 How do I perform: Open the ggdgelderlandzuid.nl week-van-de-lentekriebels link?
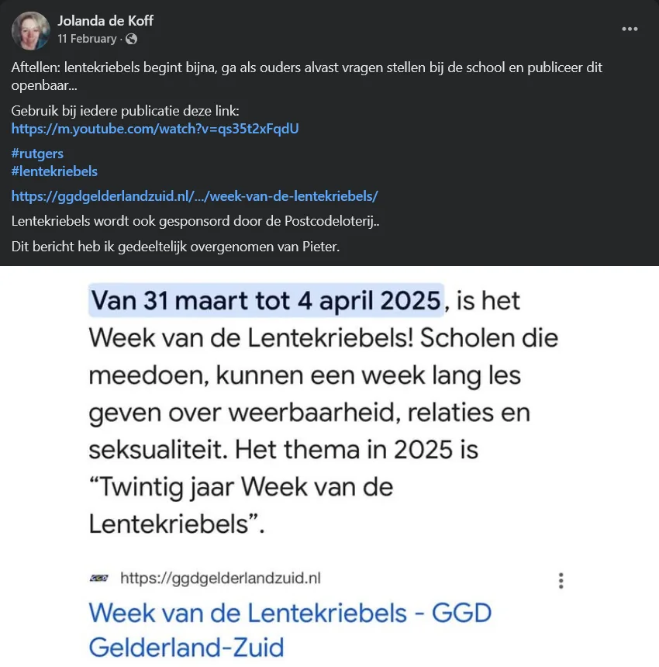point(195,196)
